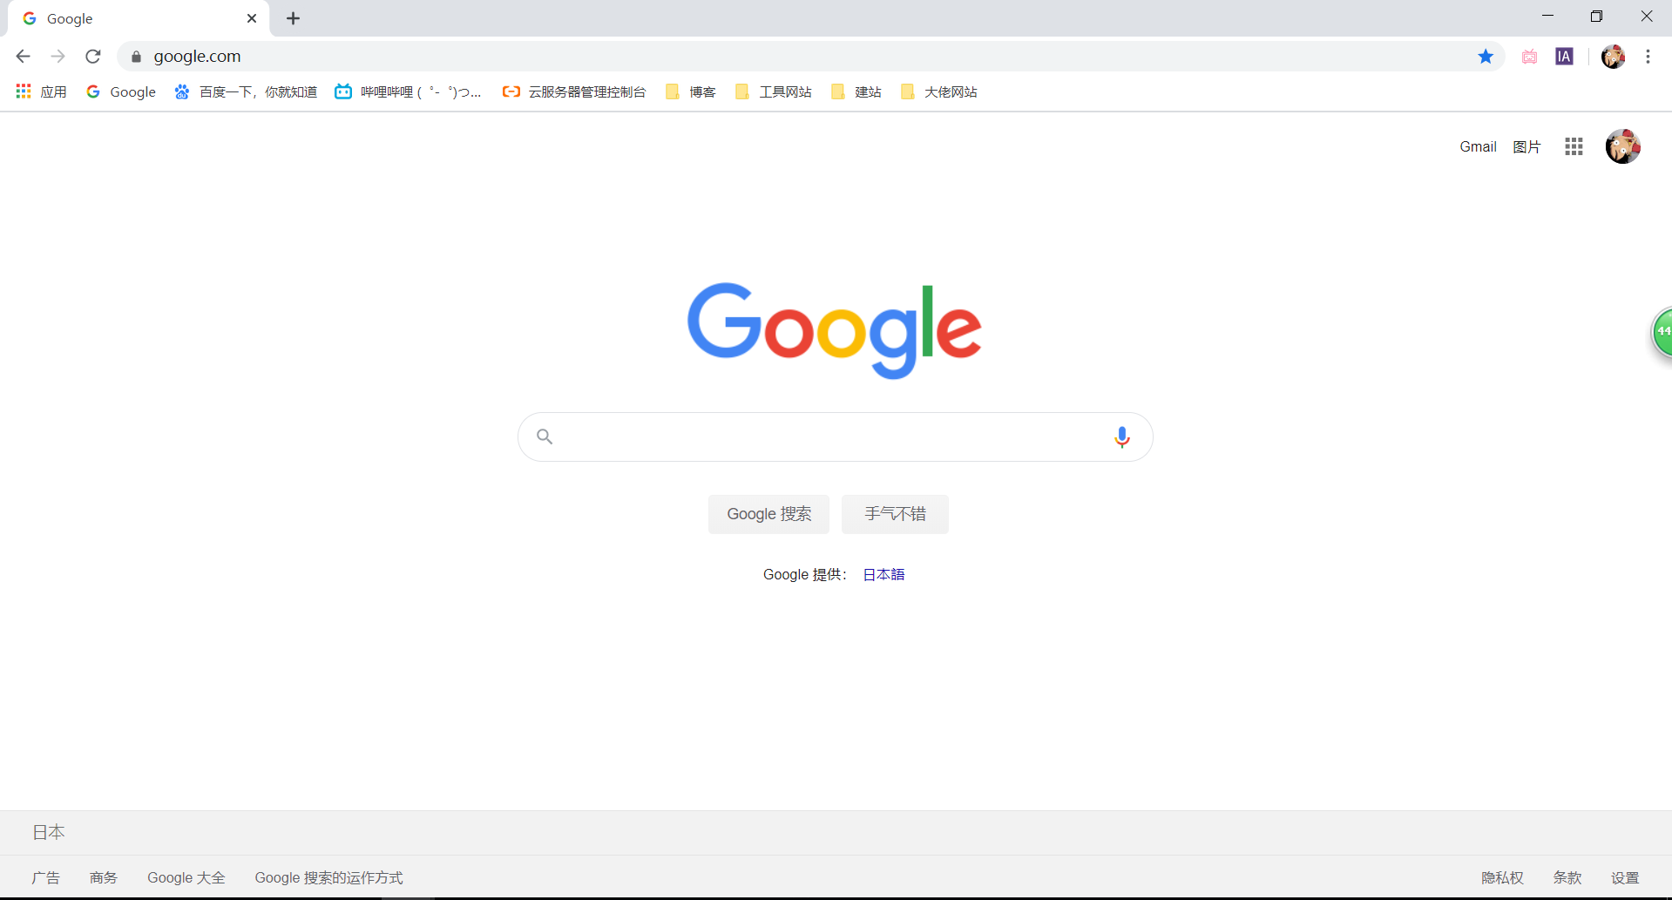Open the 条款 footer link
This screenshot has height=900, width=1672.
coord(1567,877)
